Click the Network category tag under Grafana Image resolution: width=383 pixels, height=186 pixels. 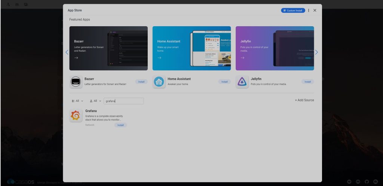pos(90,125)
